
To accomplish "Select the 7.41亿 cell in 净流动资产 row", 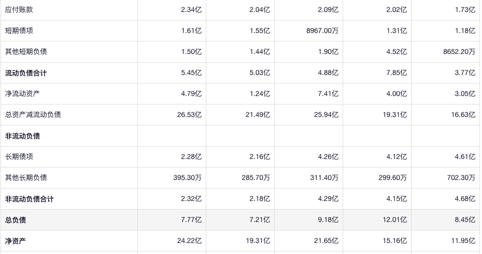I will (x=328, y=93).
